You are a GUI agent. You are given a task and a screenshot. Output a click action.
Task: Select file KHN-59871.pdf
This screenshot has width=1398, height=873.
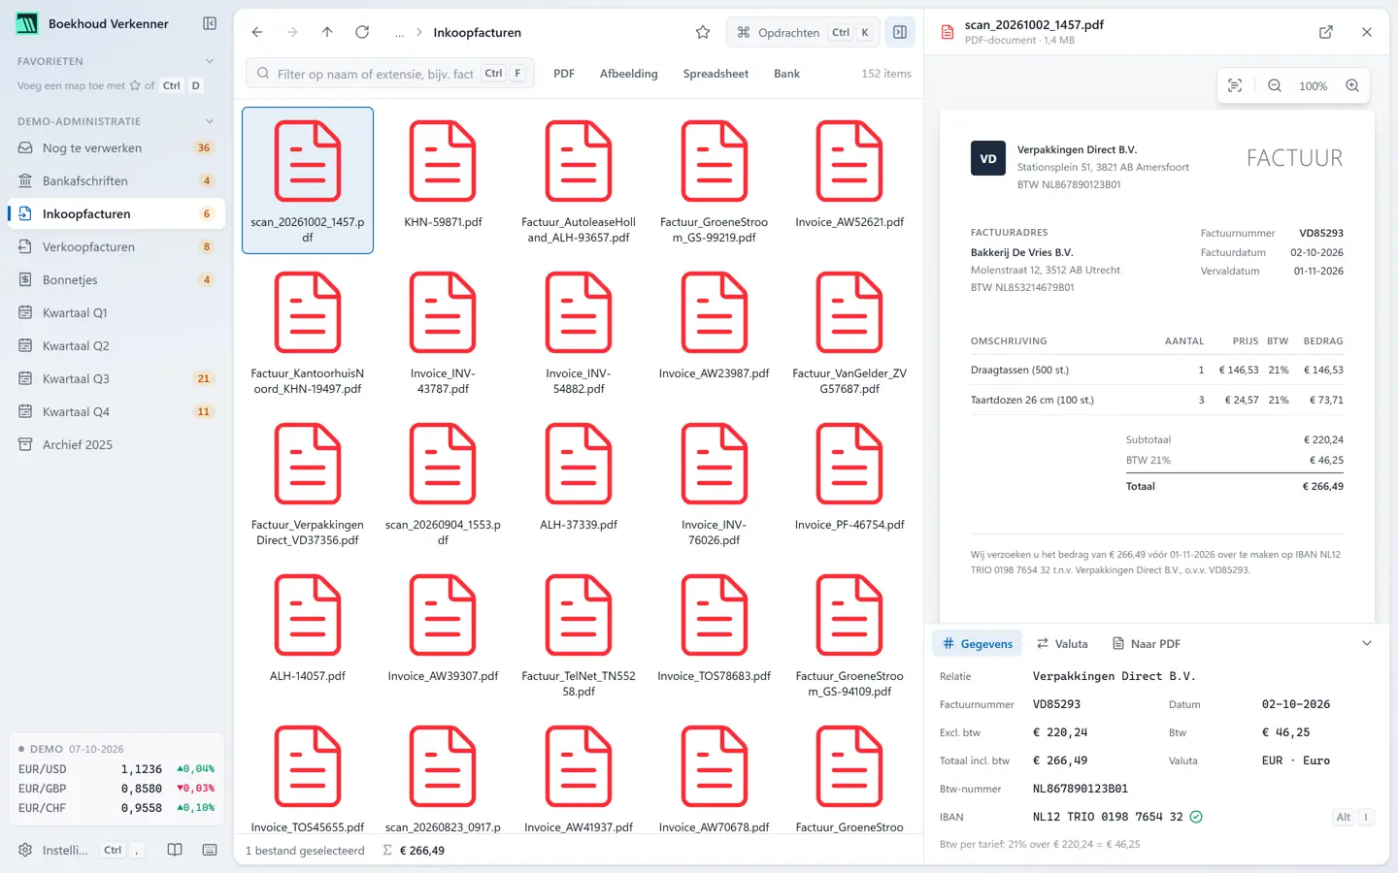click(443, 179)
